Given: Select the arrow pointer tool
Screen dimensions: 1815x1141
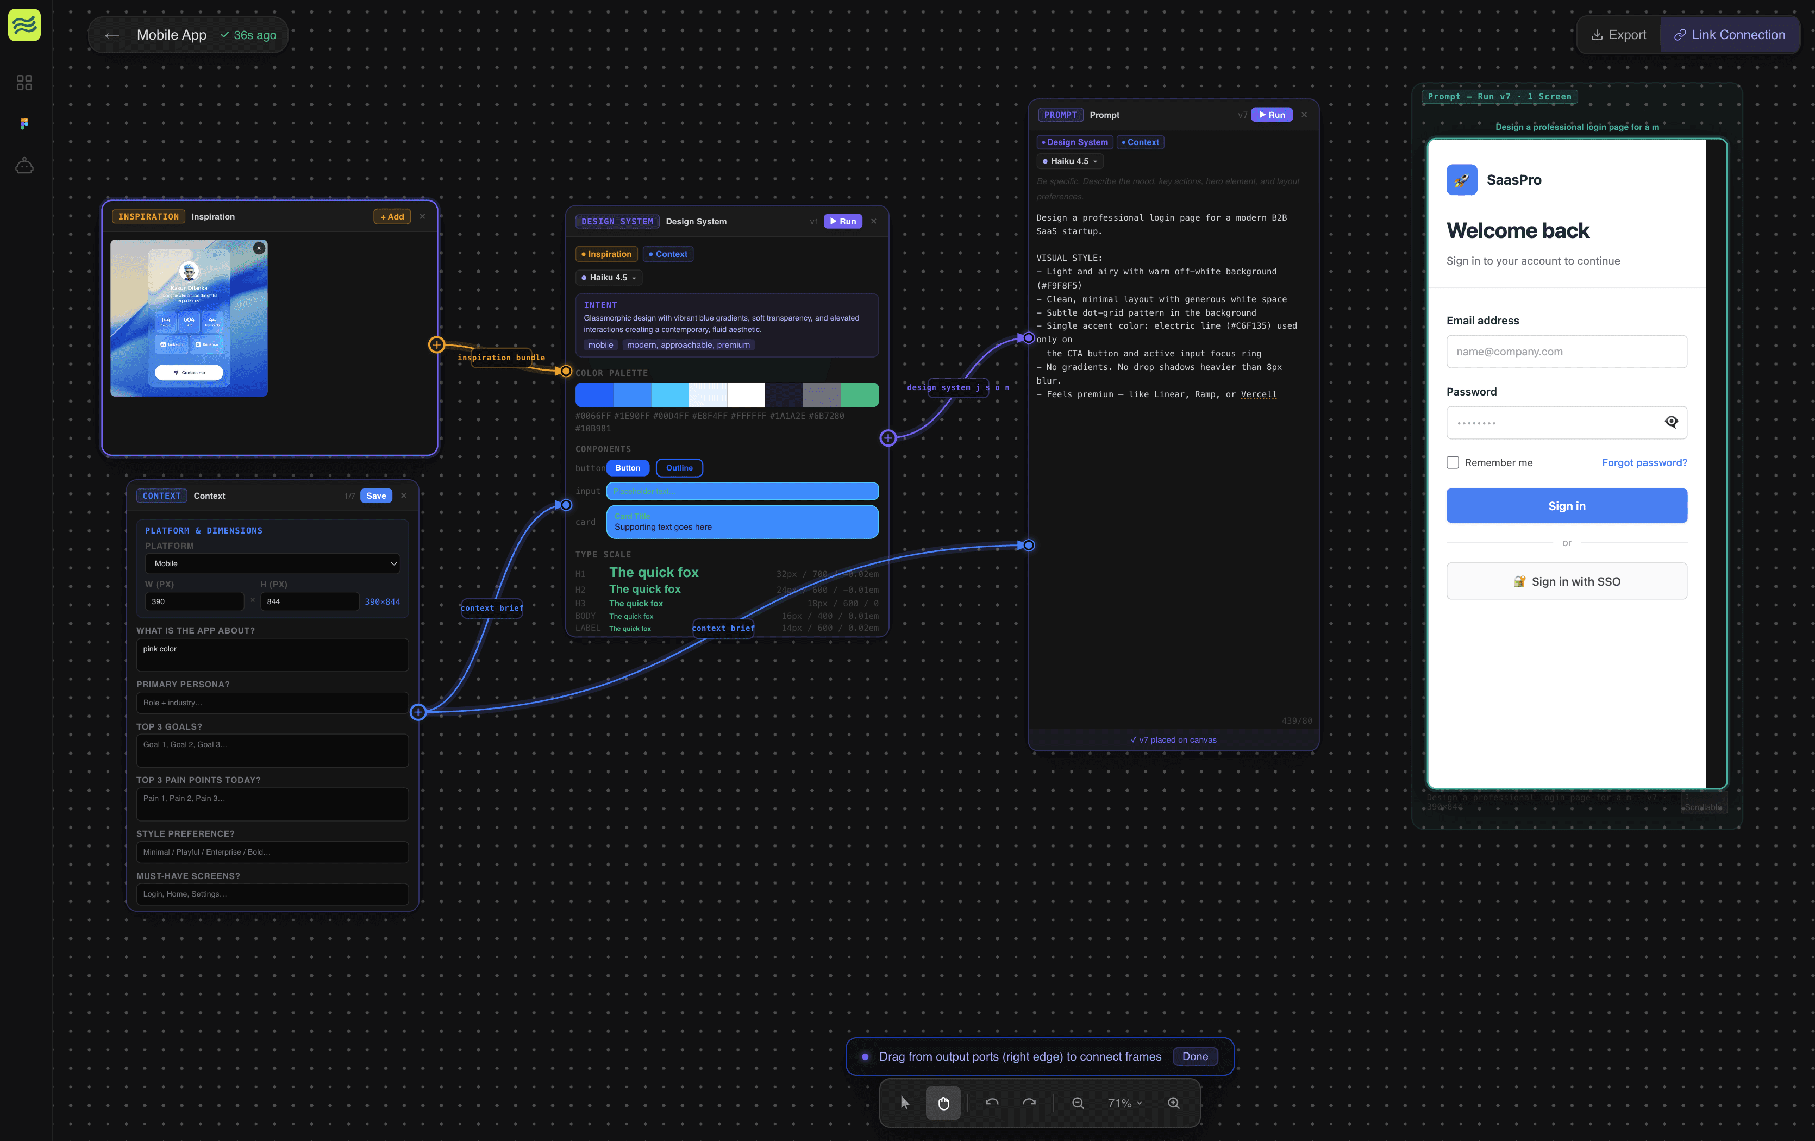Looking at the screenshot, I should point(904,1102).
